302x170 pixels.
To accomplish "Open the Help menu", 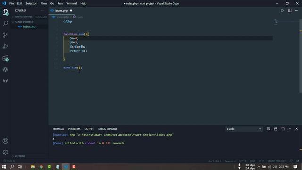I will pos(83,3).
